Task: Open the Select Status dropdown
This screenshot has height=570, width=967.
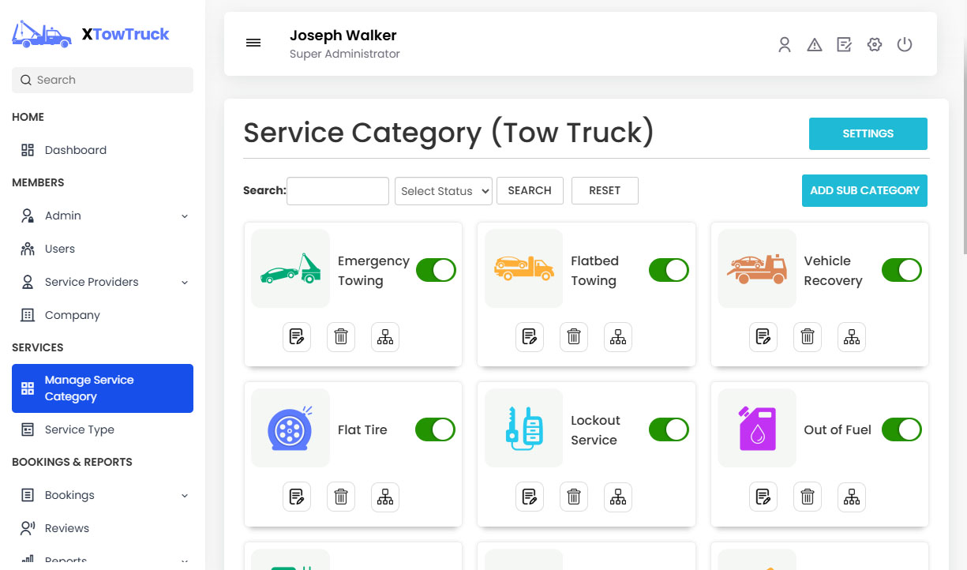Action: 443,190
